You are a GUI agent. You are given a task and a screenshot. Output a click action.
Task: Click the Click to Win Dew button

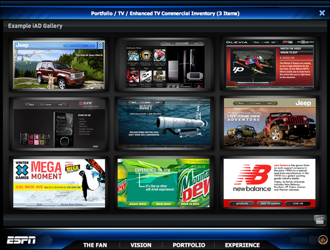190,204
